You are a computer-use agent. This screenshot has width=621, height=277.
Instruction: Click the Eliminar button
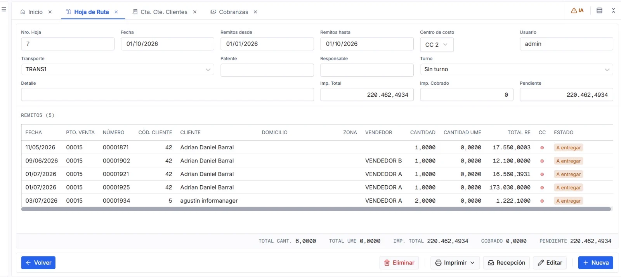(x=399, y=263)
